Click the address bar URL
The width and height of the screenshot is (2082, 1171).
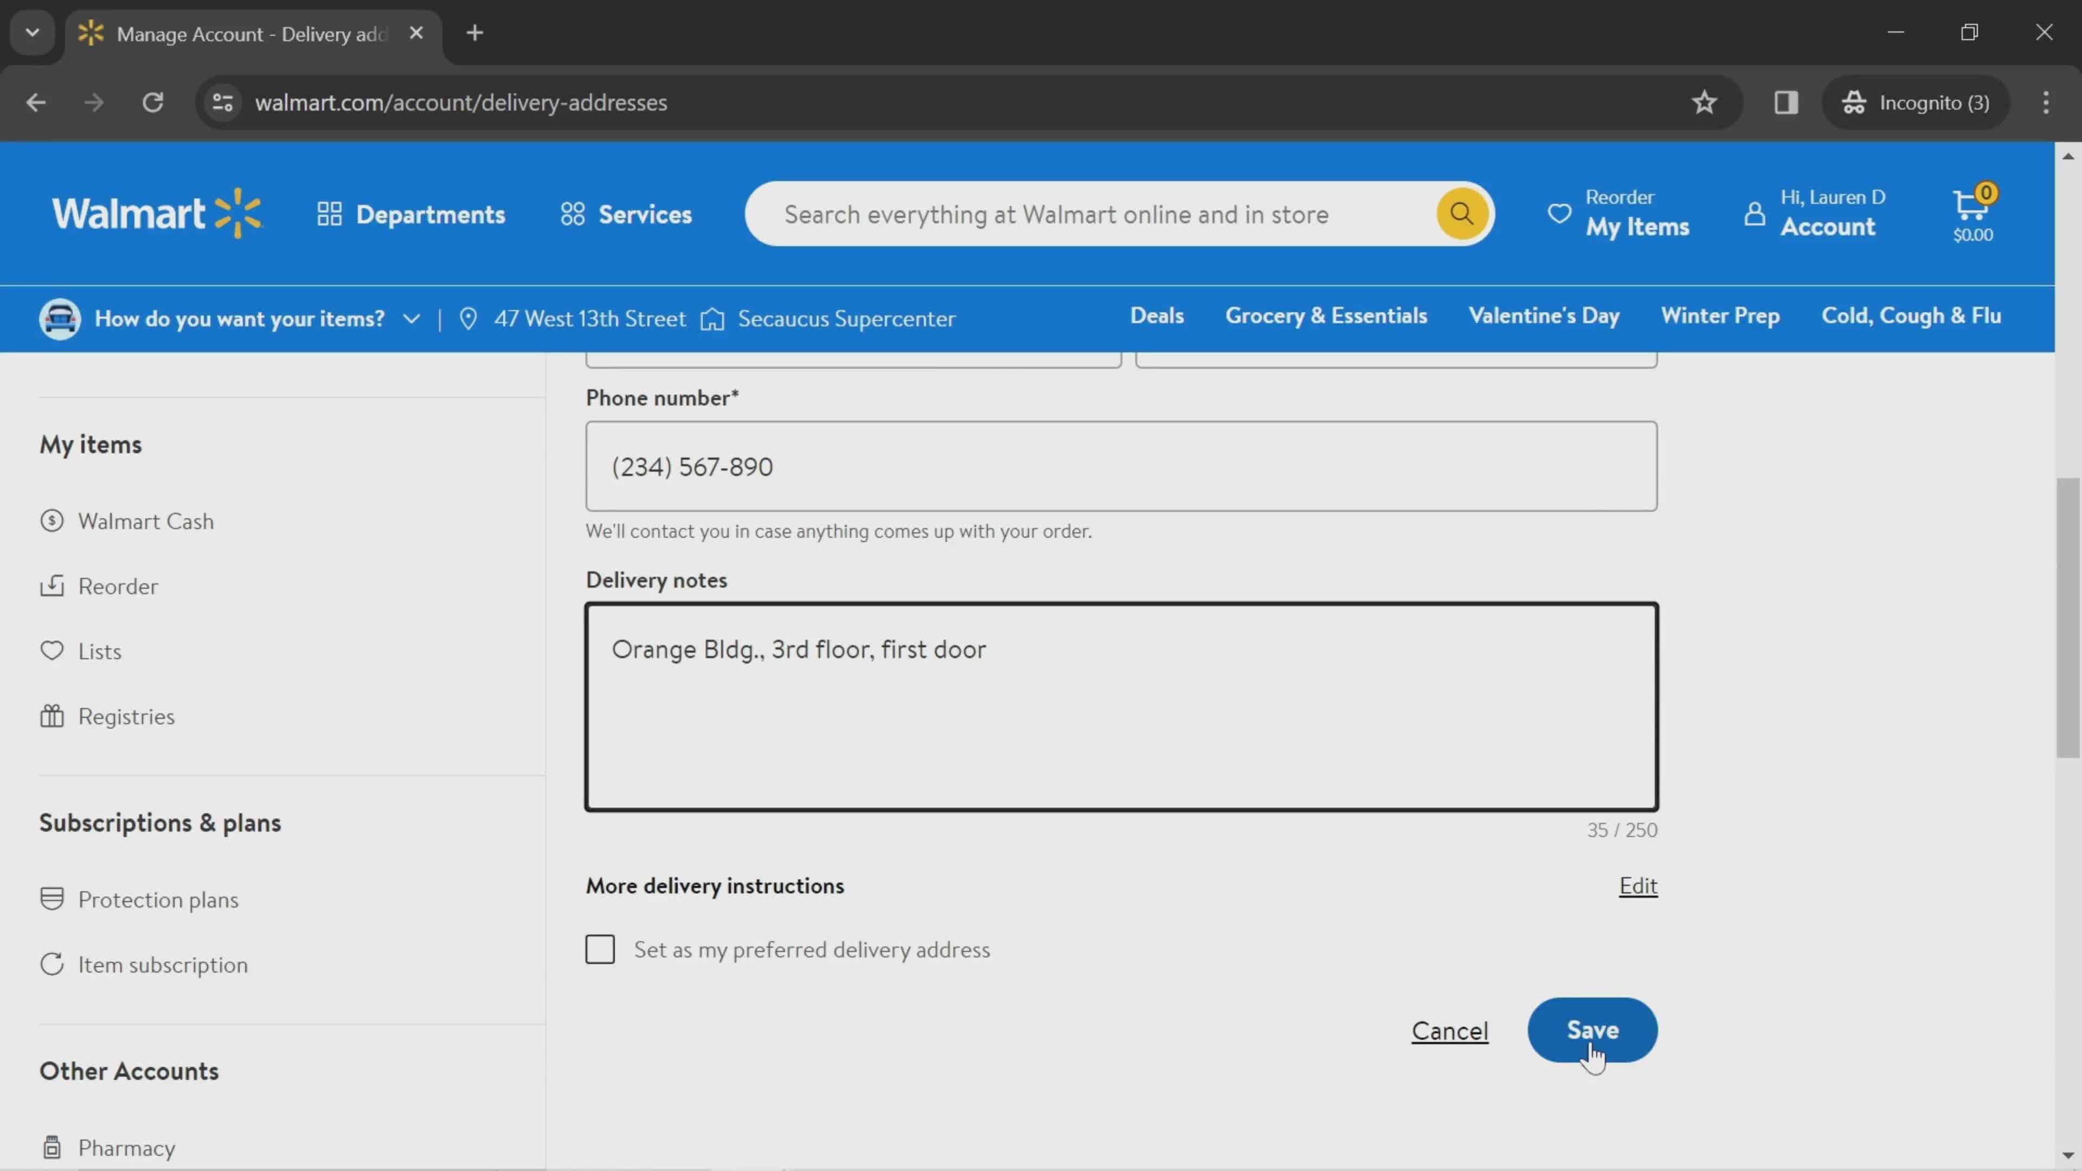pyautogui.click(x=461, y=102)
